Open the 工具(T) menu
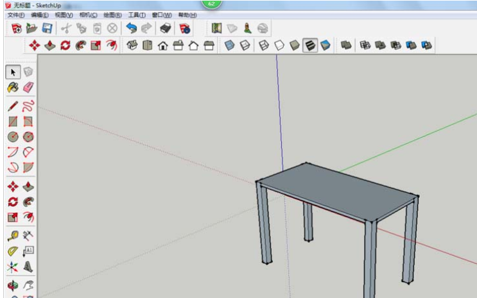 pyautogui.click(x=137, y=15)
